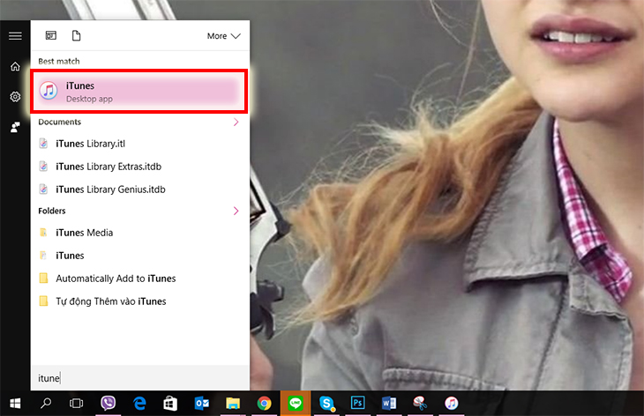644x416 pixels.
Task: Click the Documents category header
Action: 60,122
